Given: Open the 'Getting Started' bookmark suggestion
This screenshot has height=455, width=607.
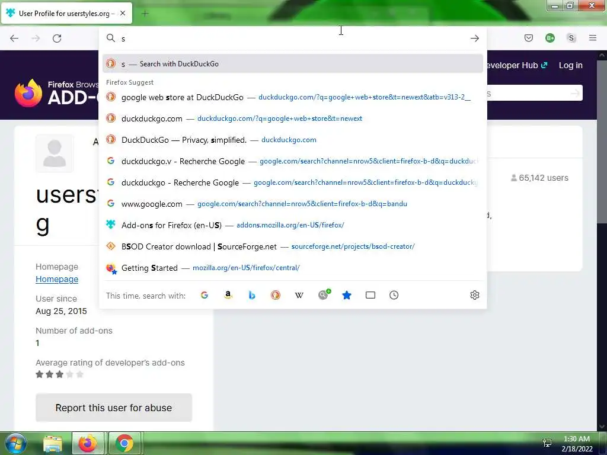Looking at the screenshot, I should 293,268.
